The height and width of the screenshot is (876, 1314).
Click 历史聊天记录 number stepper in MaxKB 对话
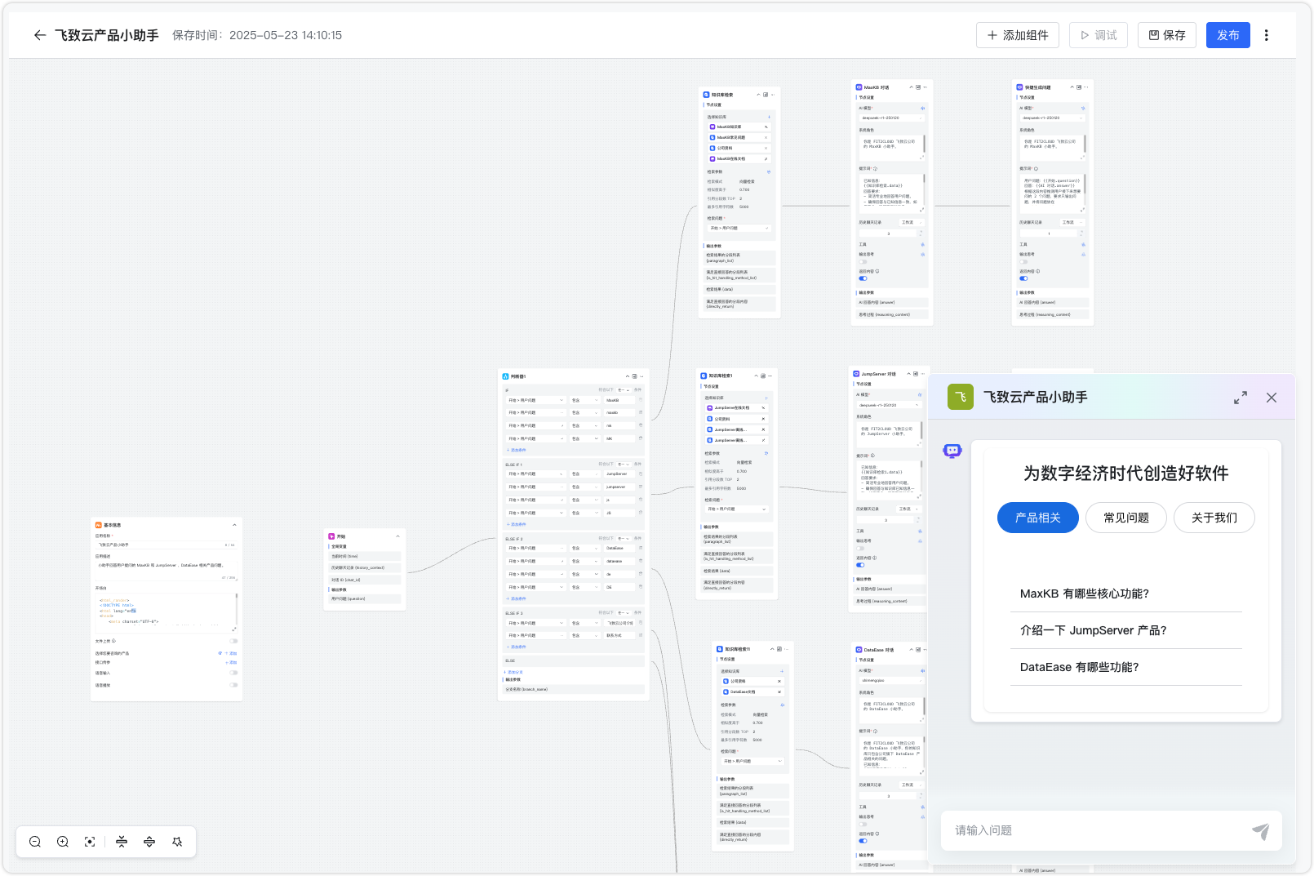click(891, 233)
